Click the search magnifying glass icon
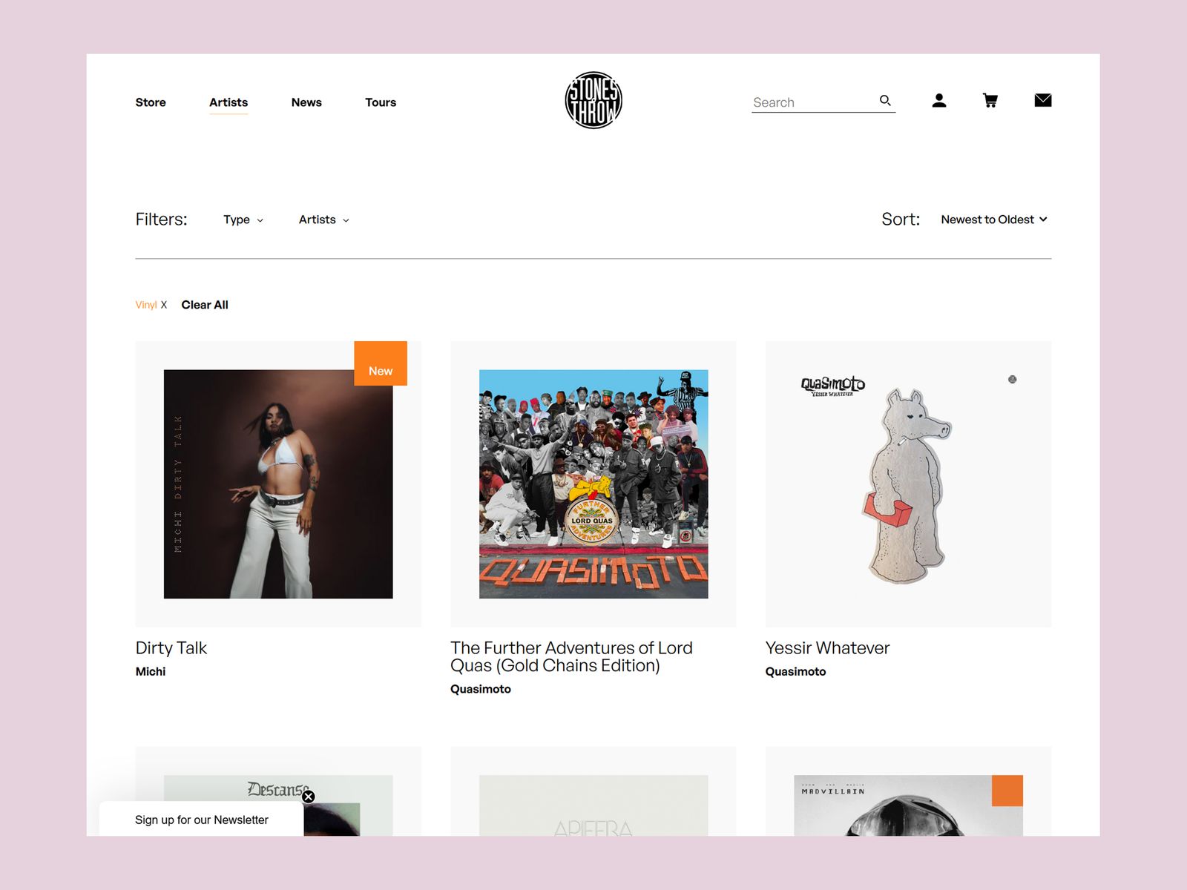Screen dimensions: 1187x890 pyautogui.click(x=884, y=100)
